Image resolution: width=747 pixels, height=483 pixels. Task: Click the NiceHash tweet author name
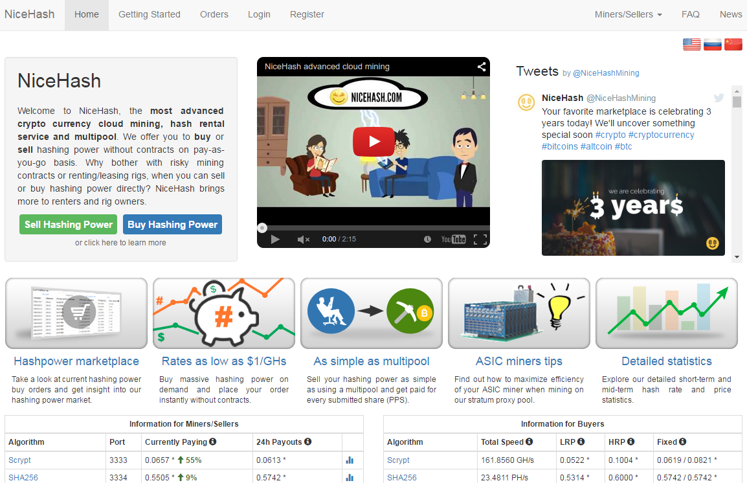coord(563,98)
